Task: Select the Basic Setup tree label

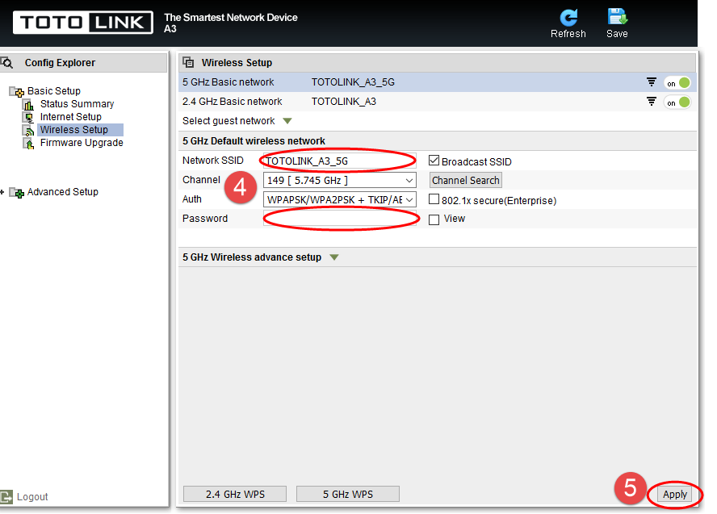Action: point(53,91)
